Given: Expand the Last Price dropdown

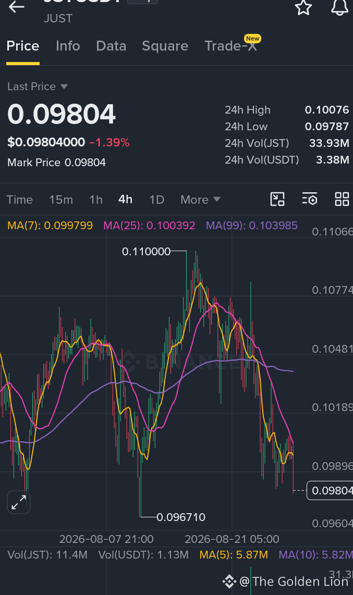Looking at the screenshot, I should tap(37, 86).
